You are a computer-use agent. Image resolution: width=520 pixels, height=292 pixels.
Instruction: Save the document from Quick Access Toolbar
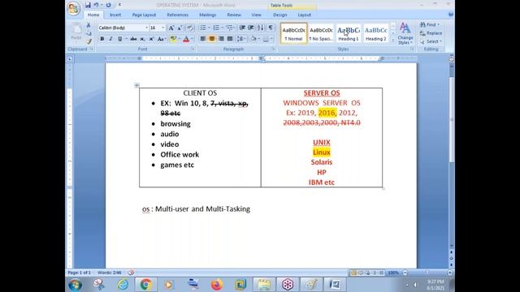[x=88, y=5]
